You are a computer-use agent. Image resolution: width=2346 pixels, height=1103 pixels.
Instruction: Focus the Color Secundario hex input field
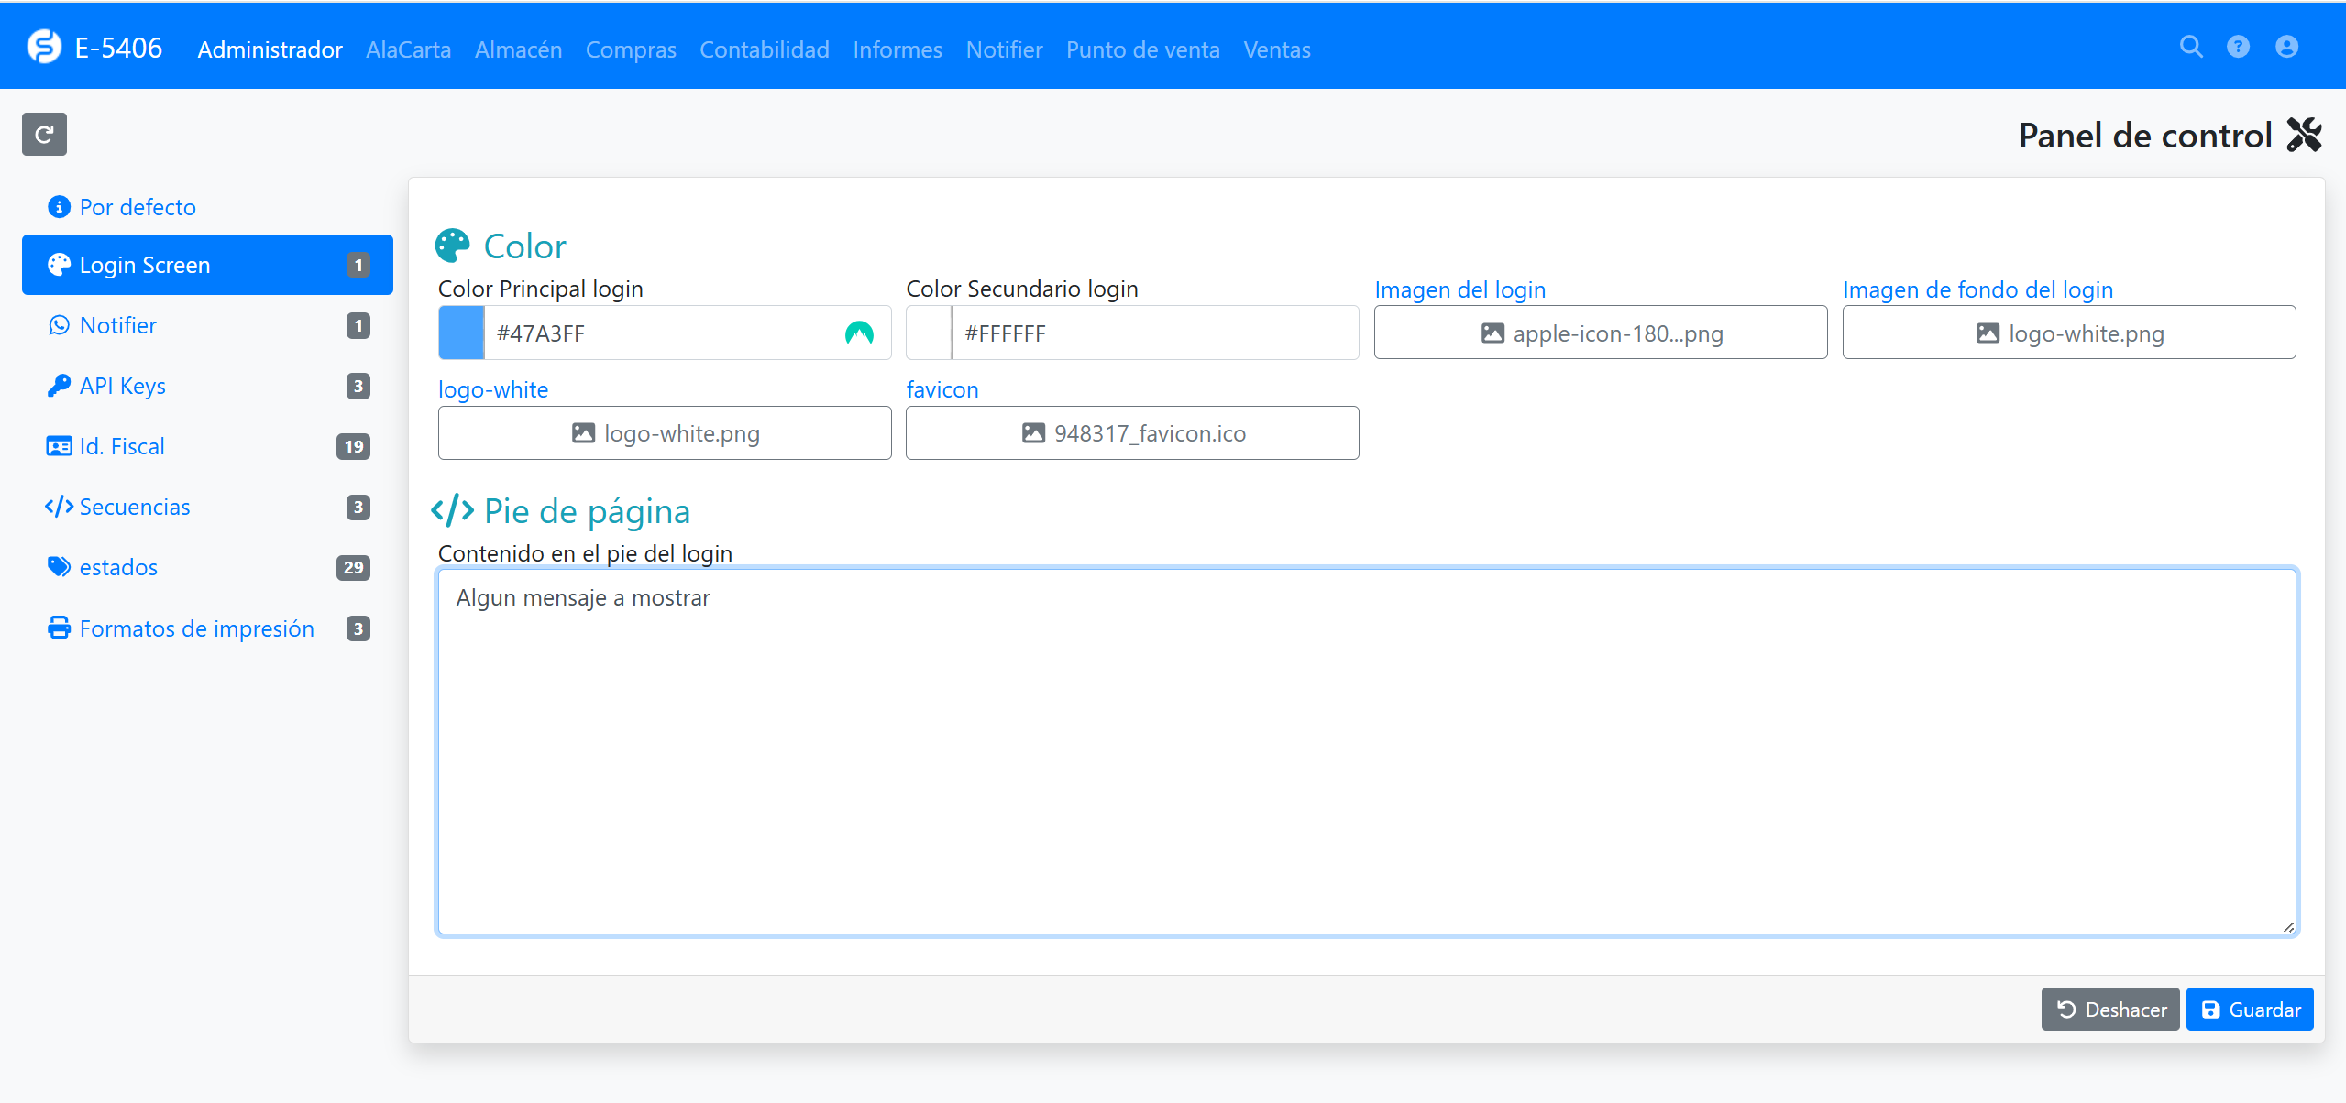pos(1153,333)
